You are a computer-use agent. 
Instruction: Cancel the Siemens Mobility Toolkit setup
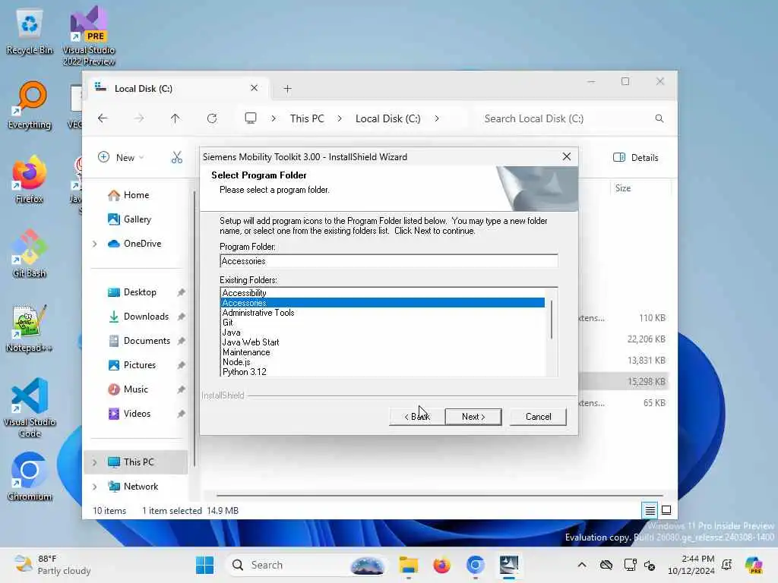(x=538, y=417)
